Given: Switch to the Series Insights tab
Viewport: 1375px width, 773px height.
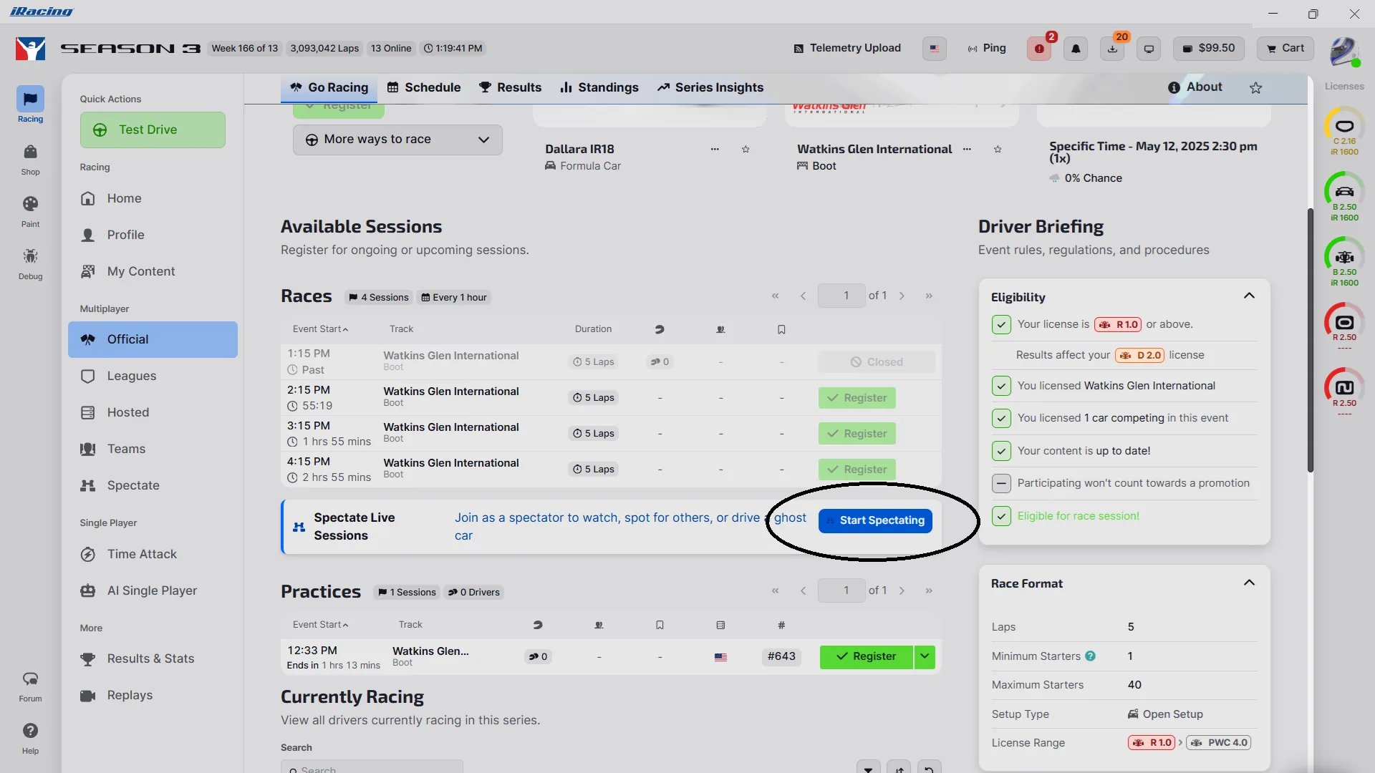Looking at the screenshot, I should [x=710, y=87].
